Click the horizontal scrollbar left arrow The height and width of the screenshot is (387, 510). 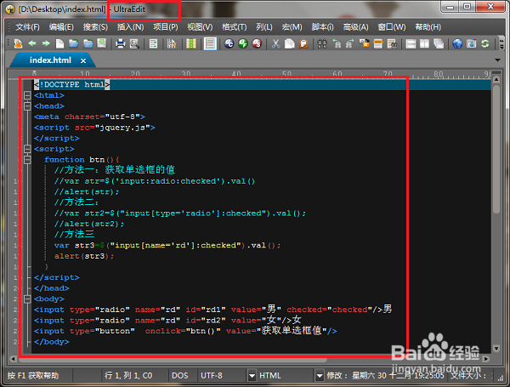coord(13,359)
